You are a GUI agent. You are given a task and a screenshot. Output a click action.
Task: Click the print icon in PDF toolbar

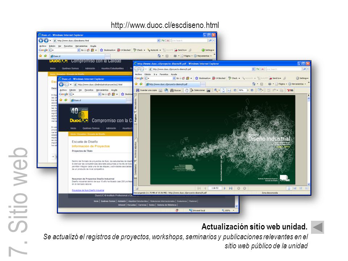pyautogui.click(x=160, y=90)
